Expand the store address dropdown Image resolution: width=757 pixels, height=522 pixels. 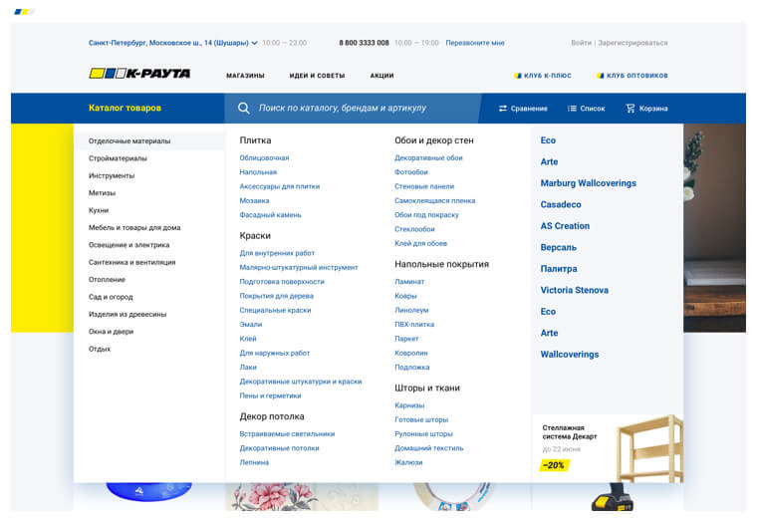pos(255,44)
